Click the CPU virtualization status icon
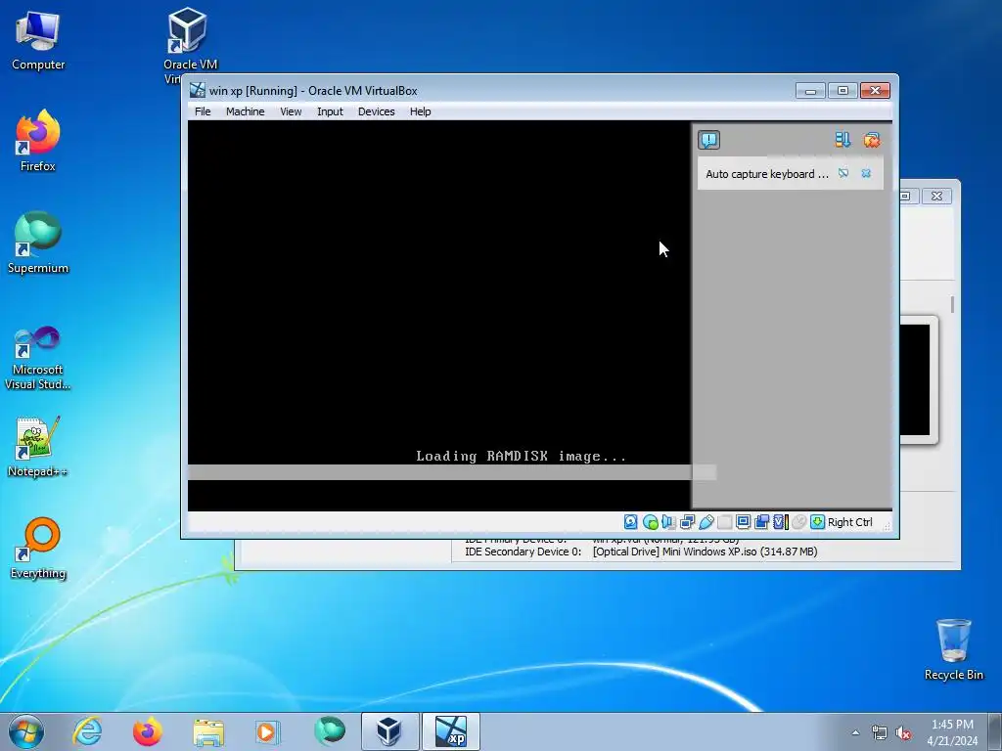 pos(781,522)
